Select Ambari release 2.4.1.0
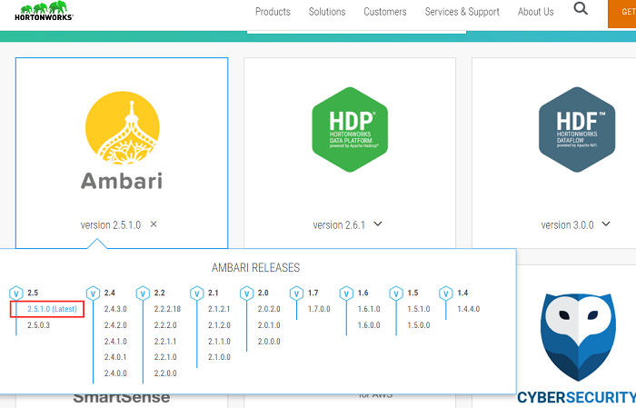This screenshot has width=636, height=408. click(x=115, y=342)
